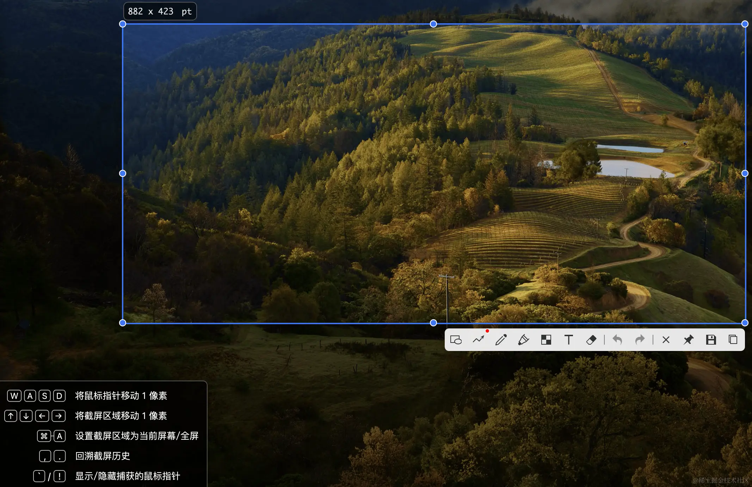This screenshot has width=752, height=487.
Task: Click the comma key hint
Action: pos(45,456)
